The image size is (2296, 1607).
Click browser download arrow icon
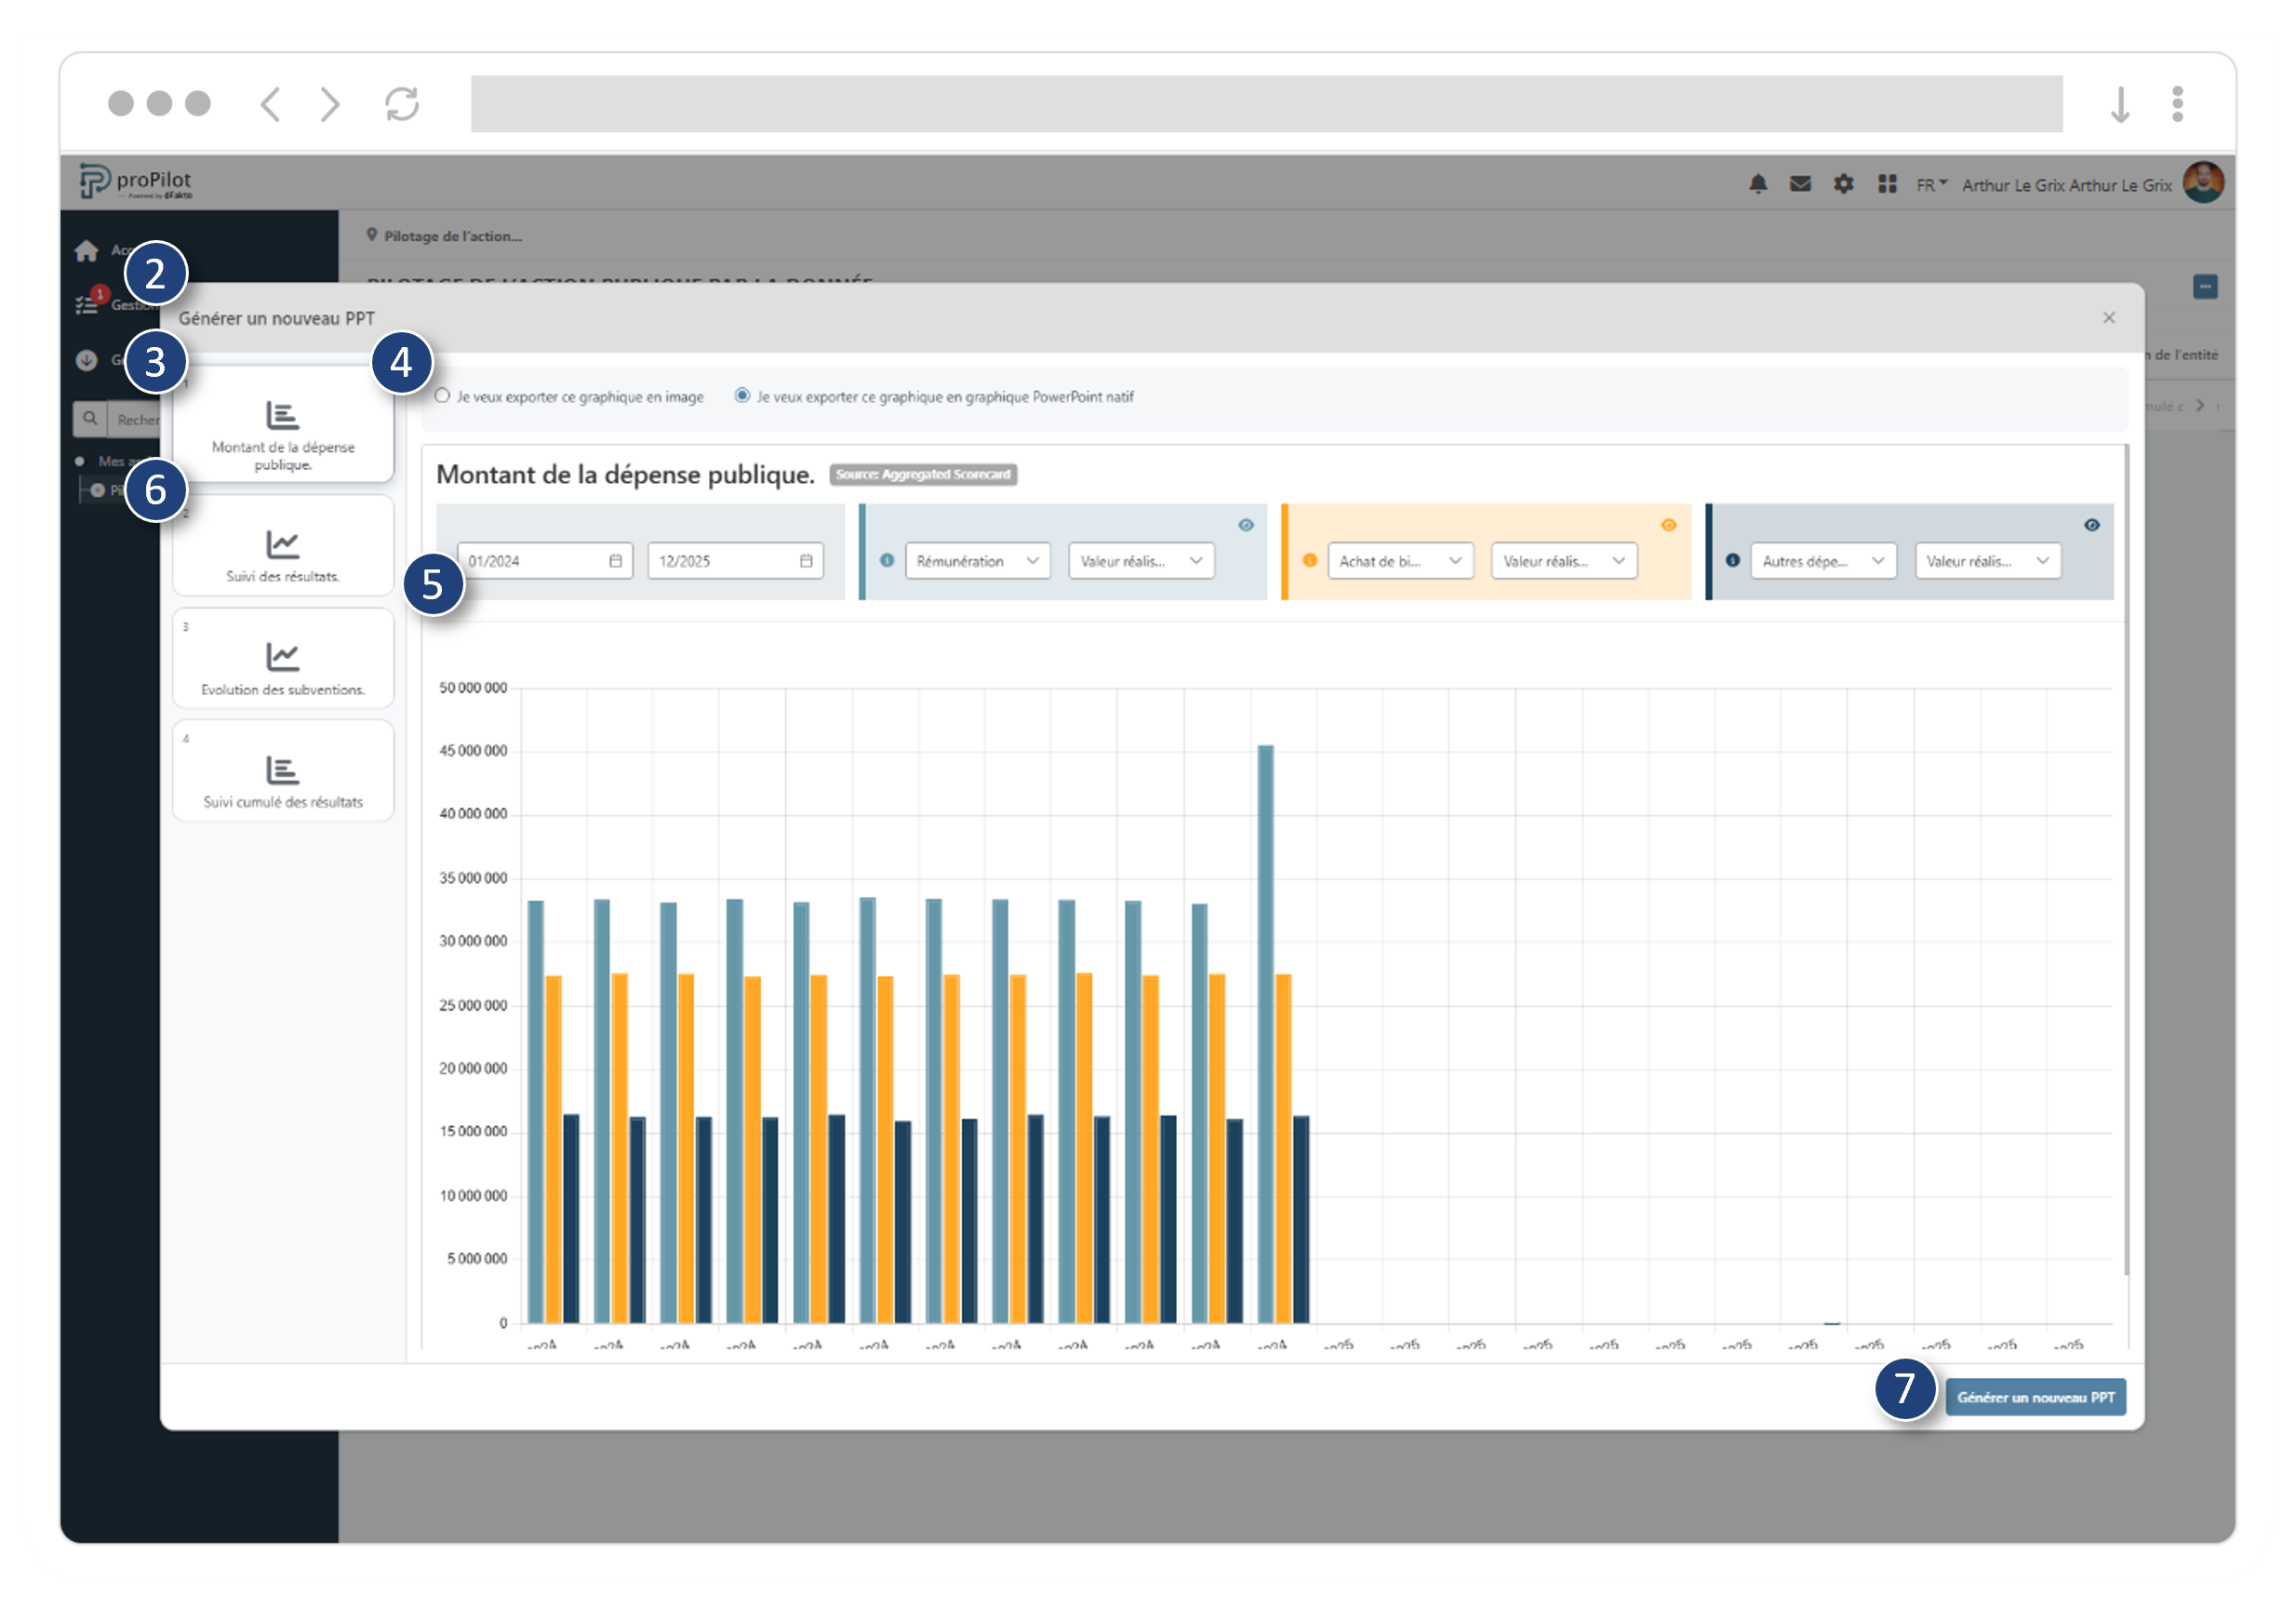(2119, 104)
